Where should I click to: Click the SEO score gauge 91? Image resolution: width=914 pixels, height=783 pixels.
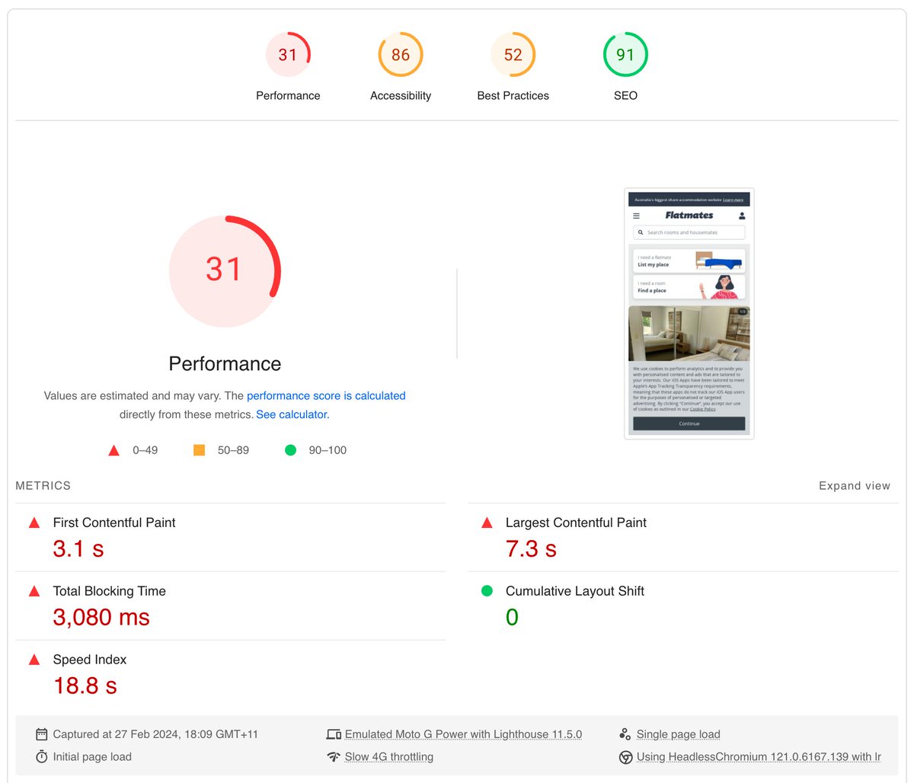tap(625, 55)
